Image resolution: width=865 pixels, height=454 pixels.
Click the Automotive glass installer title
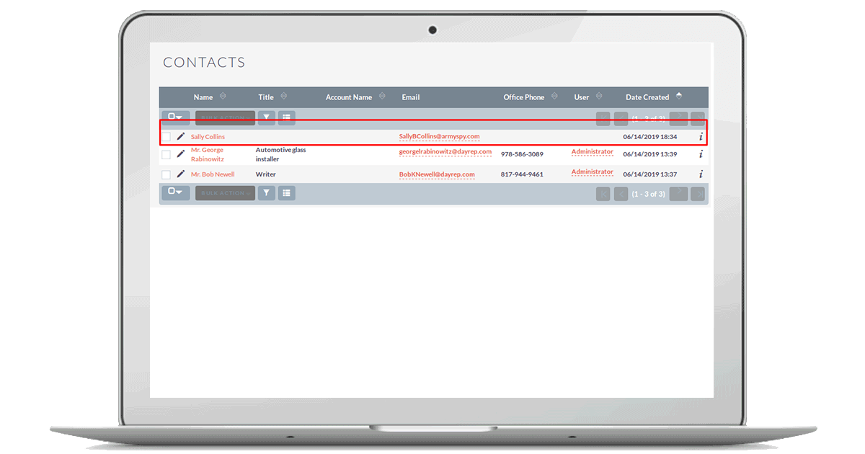(x=280, y=154)
